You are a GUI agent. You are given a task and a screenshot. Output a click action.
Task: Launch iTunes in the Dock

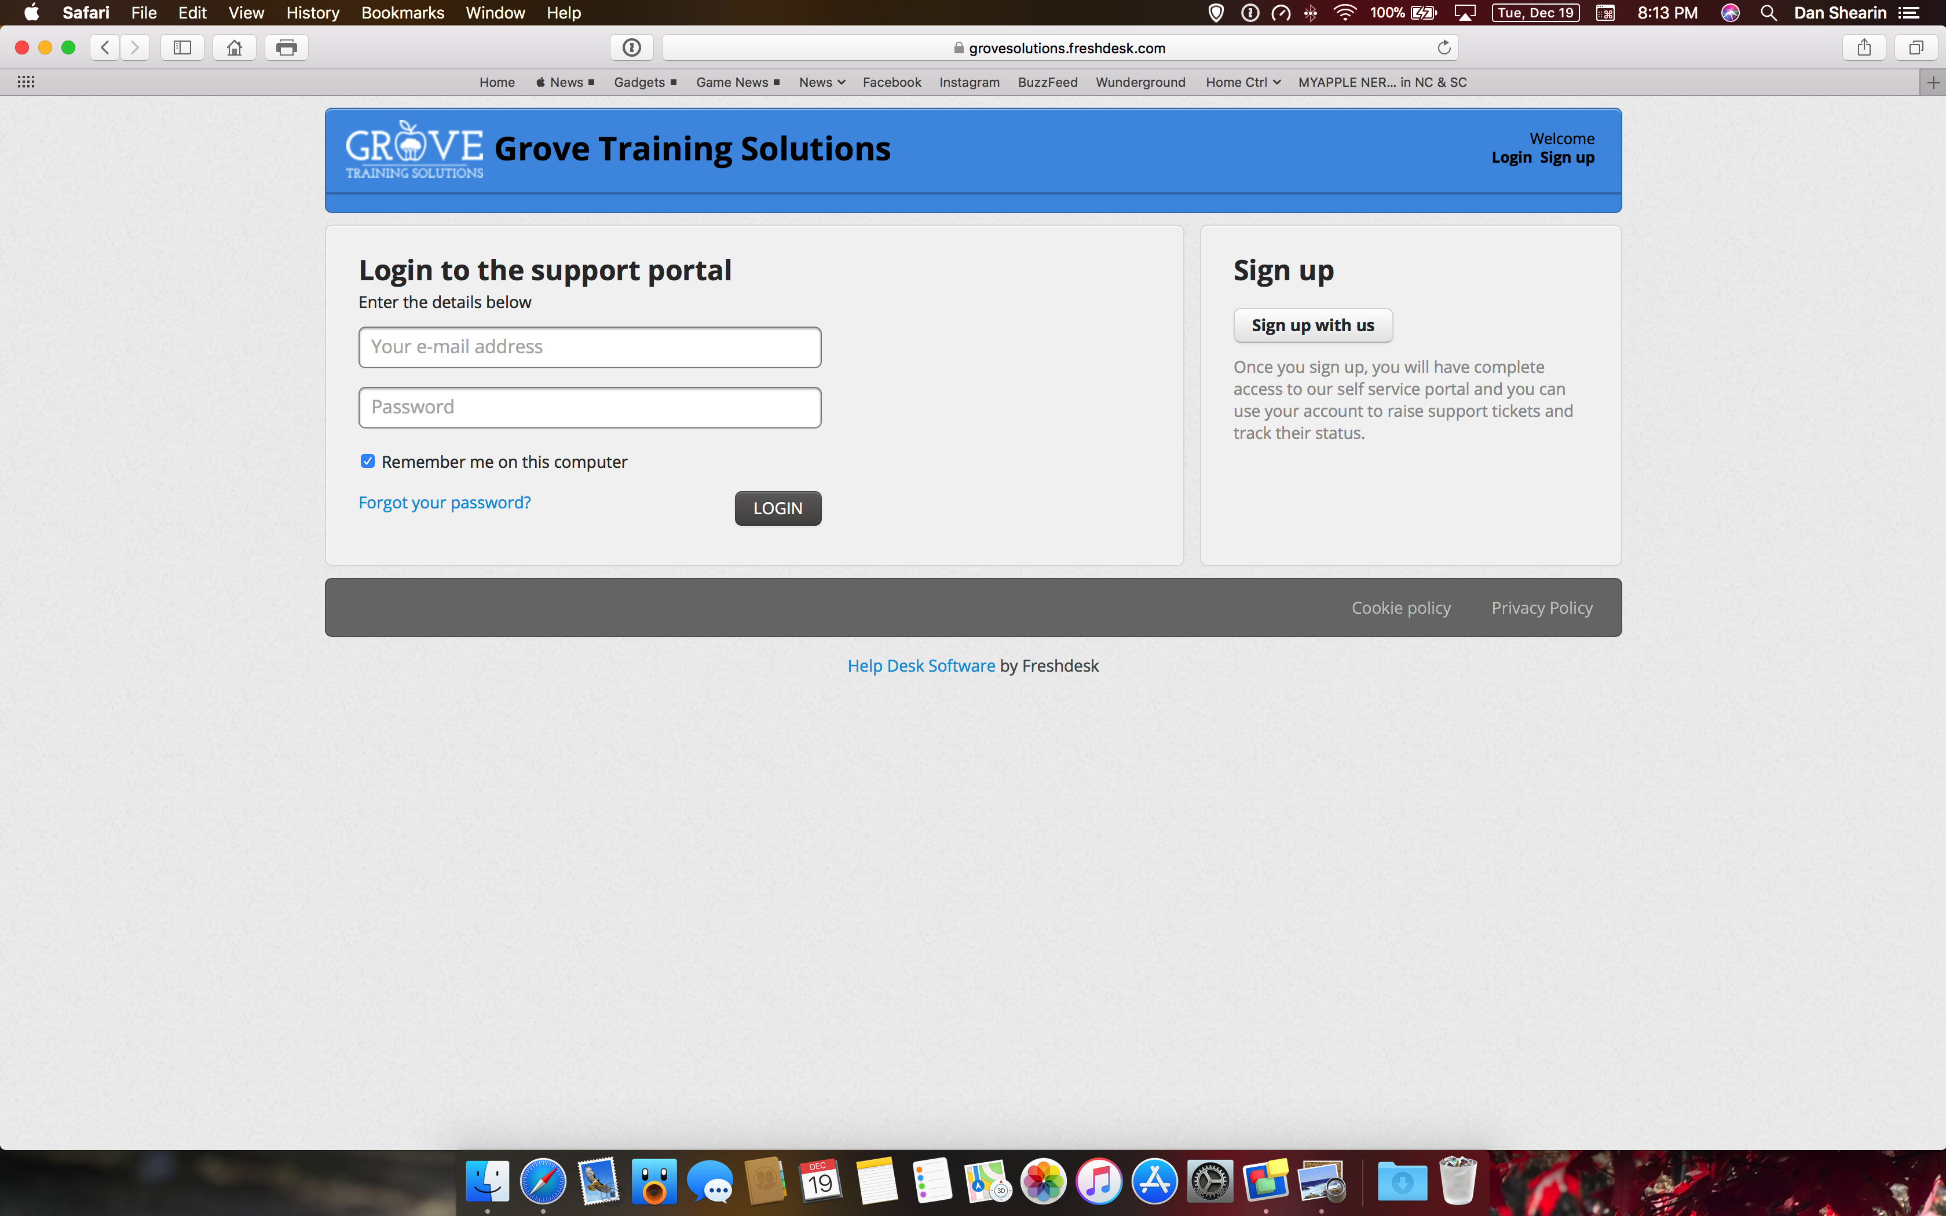(x=1099, y=1182)
